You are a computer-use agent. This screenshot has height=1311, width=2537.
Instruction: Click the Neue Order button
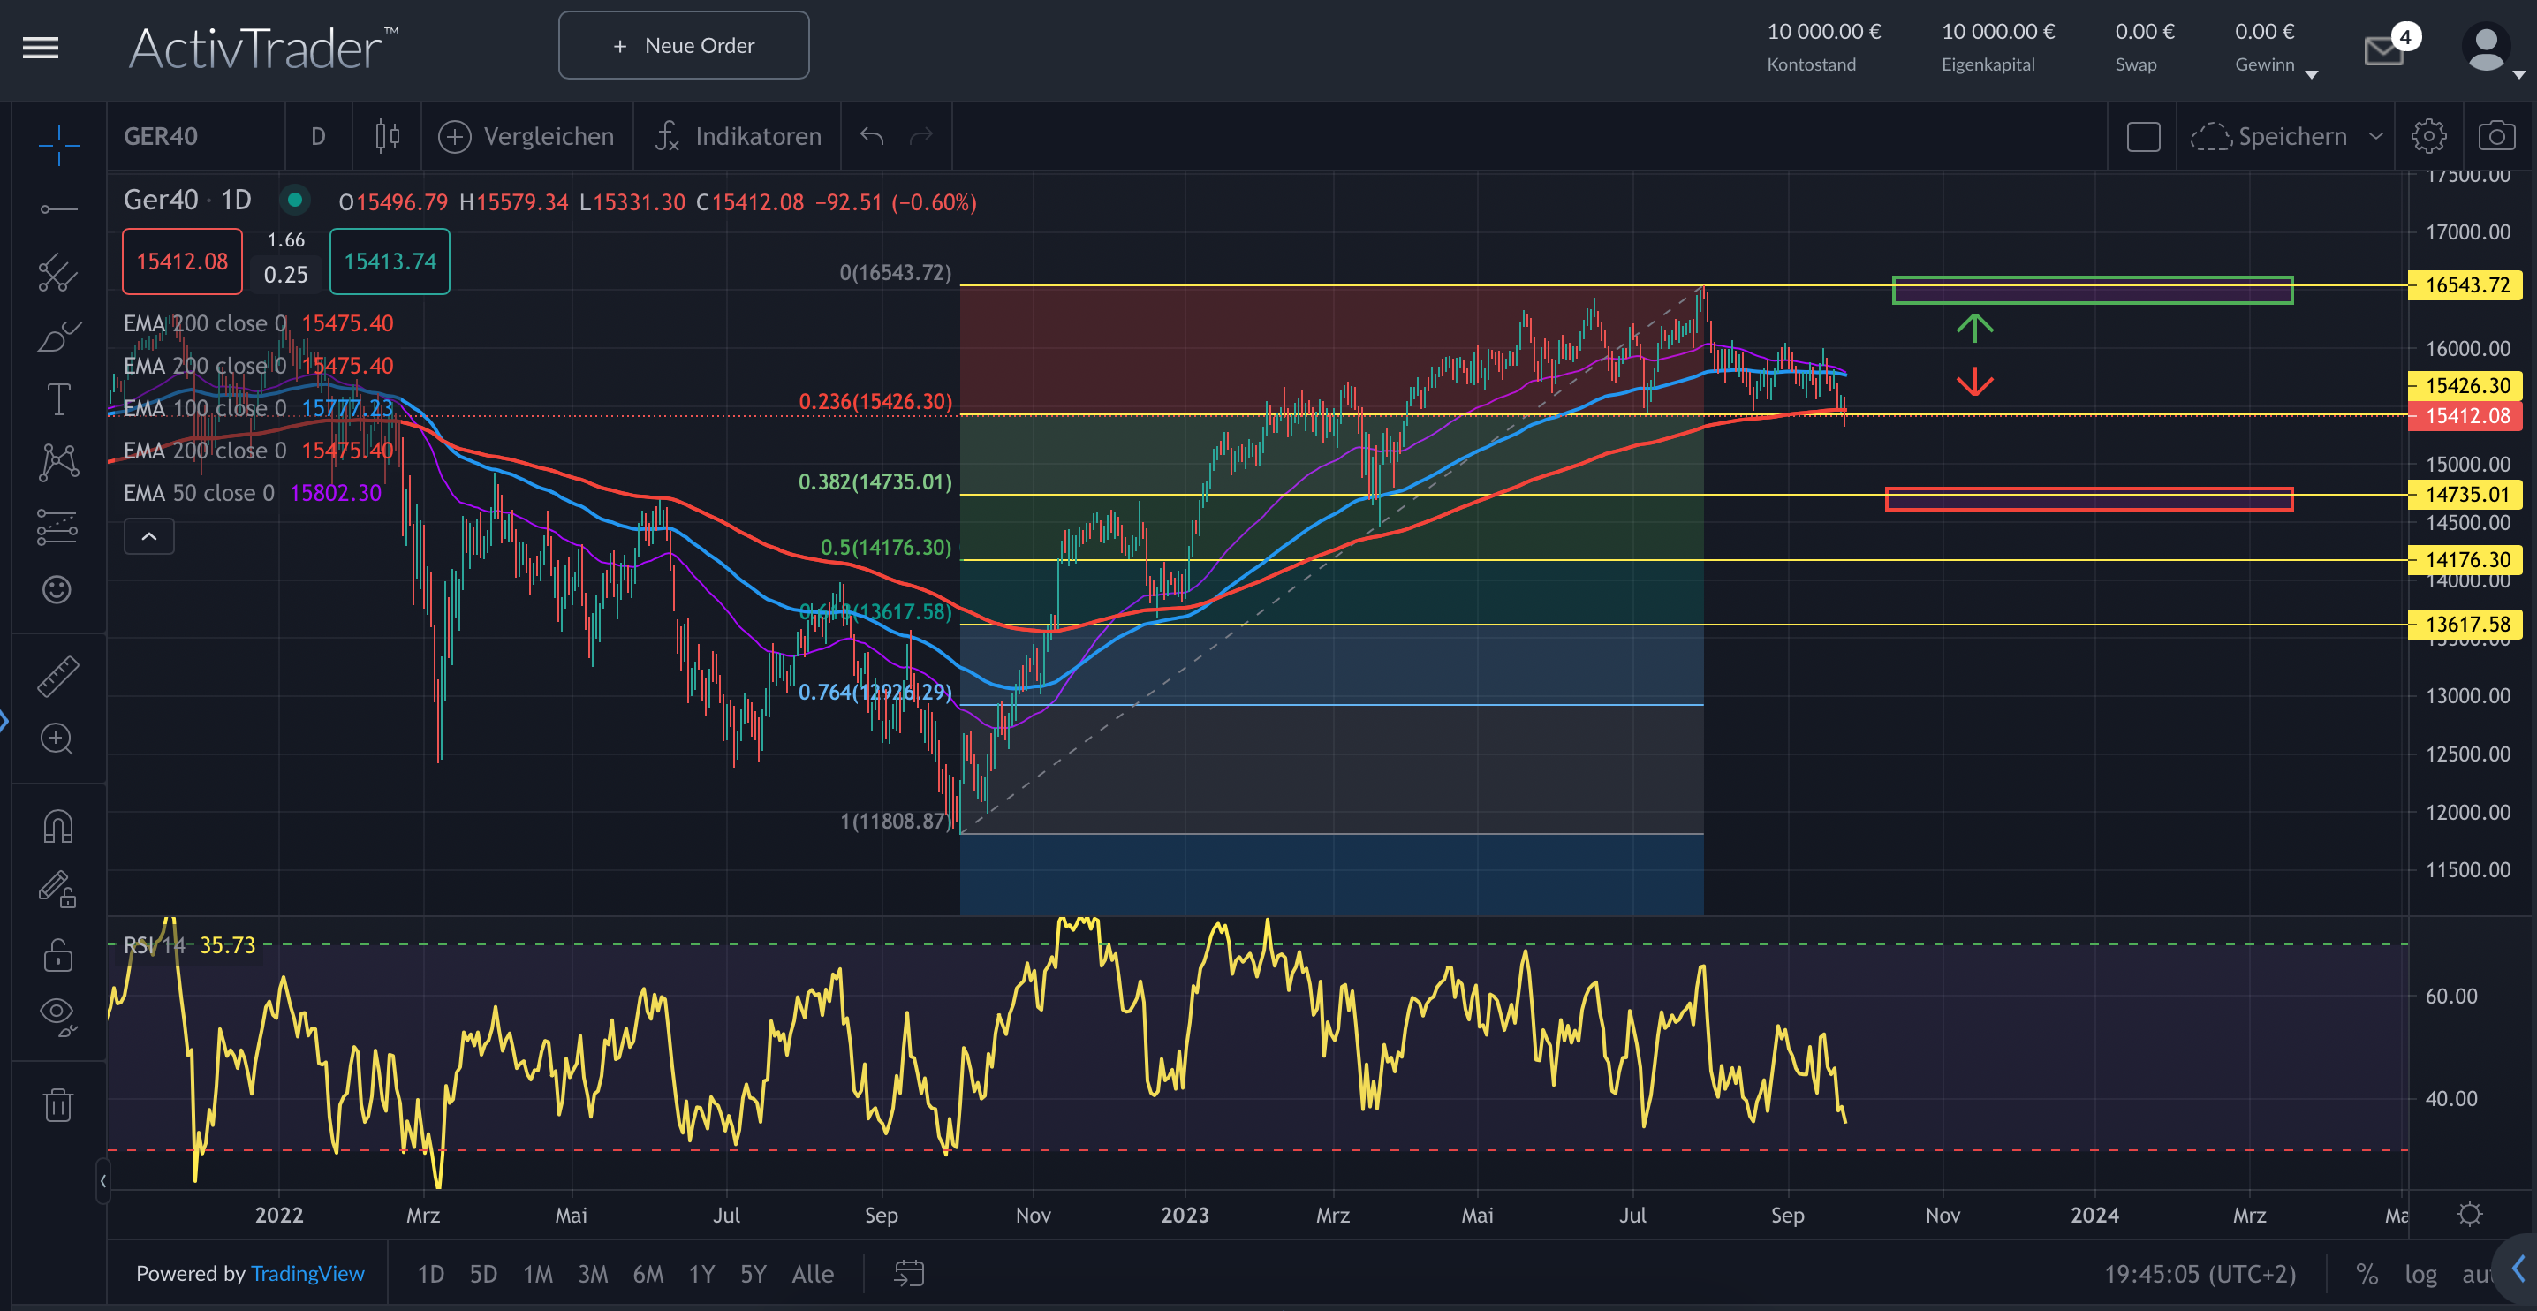tap(684, 44)
